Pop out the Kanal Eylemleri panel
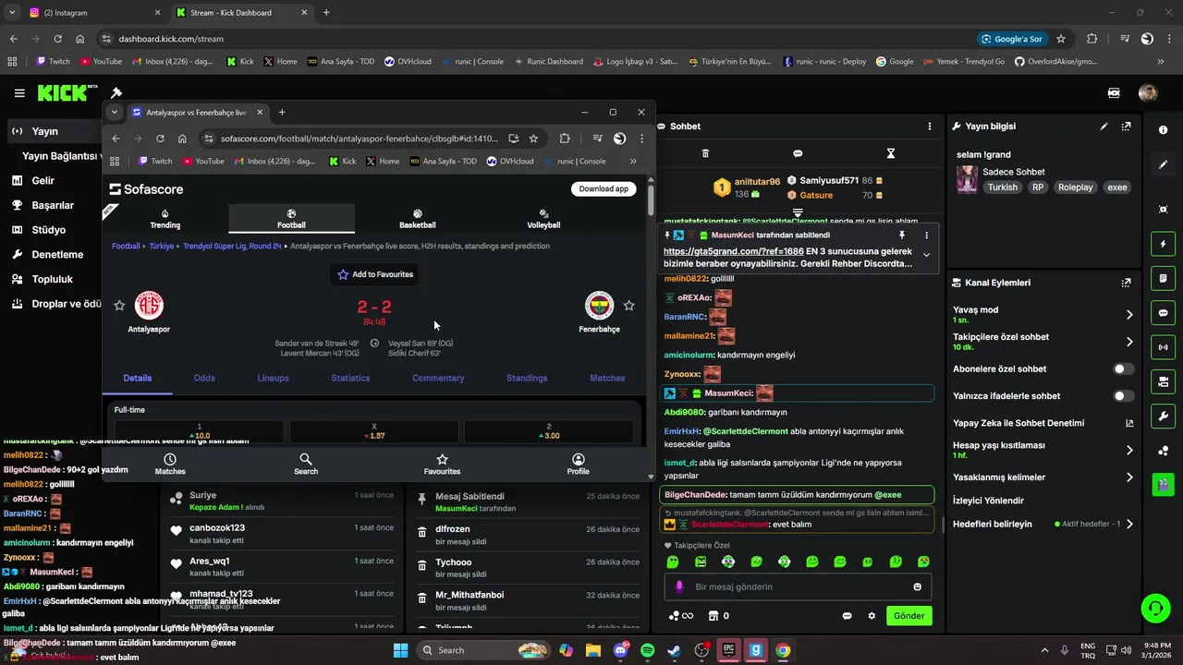 [x=1126, y=283]
